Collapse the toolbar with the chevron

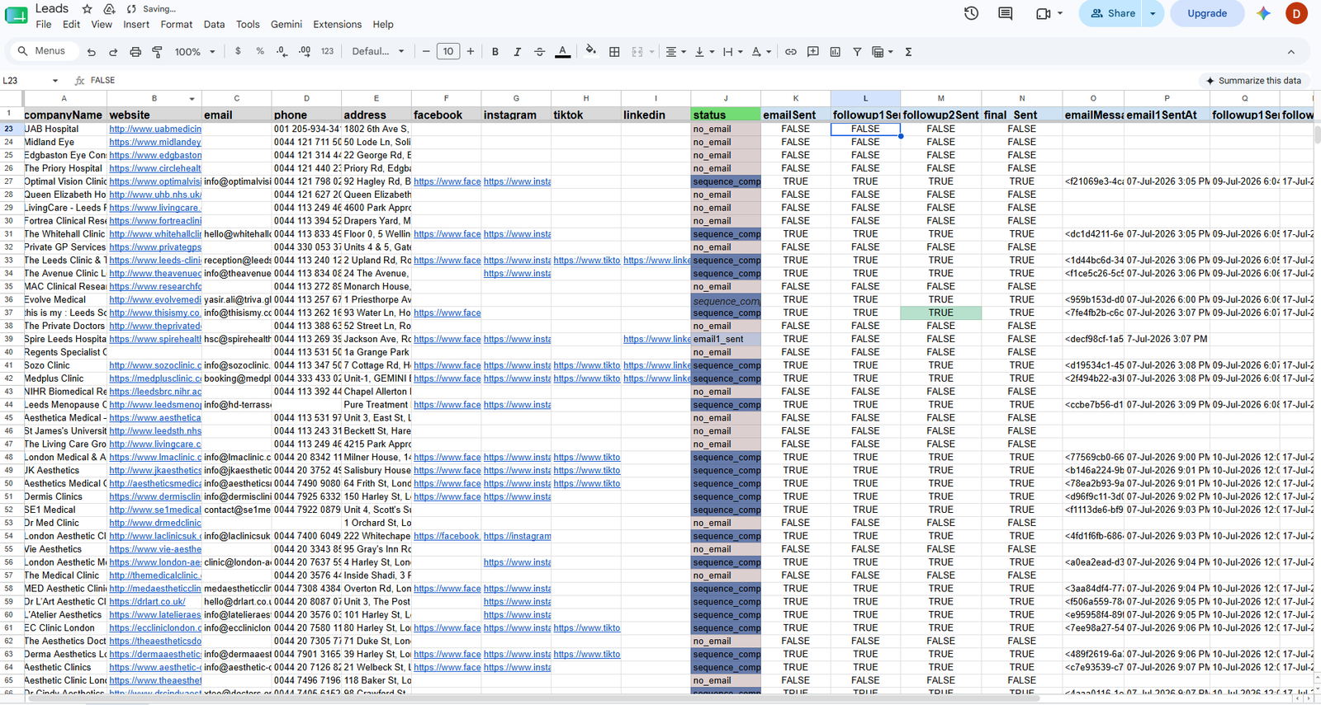tap(1291, 52)
